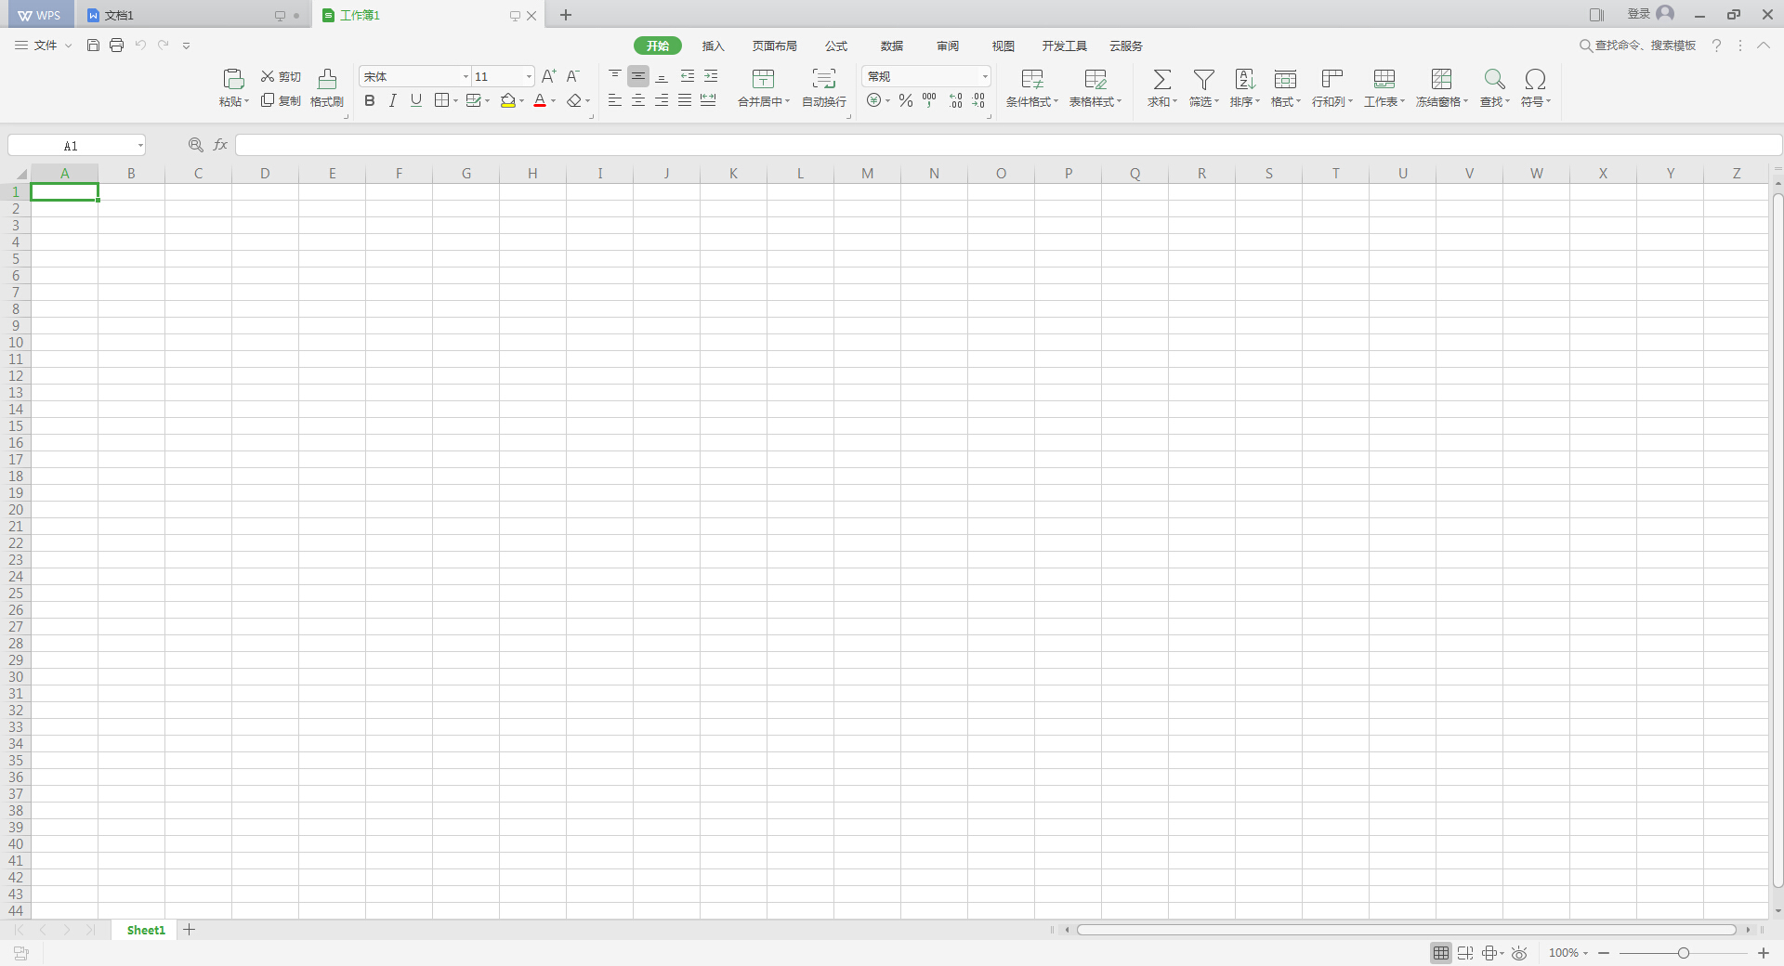The width and height of the screenshot is (1784, 966).
Task: Toggle underline formatting
Action: [x=415, y=100]
